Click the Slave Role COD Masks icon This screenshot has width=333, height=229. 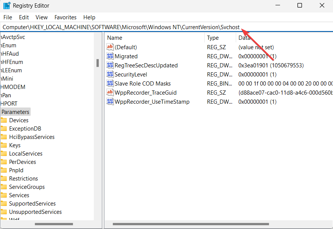point(110,84)
